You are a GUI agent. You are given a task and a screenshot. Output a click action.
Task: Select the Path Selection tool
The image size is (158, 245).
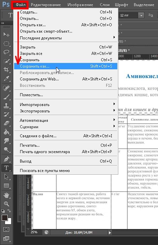coord(6,177)
